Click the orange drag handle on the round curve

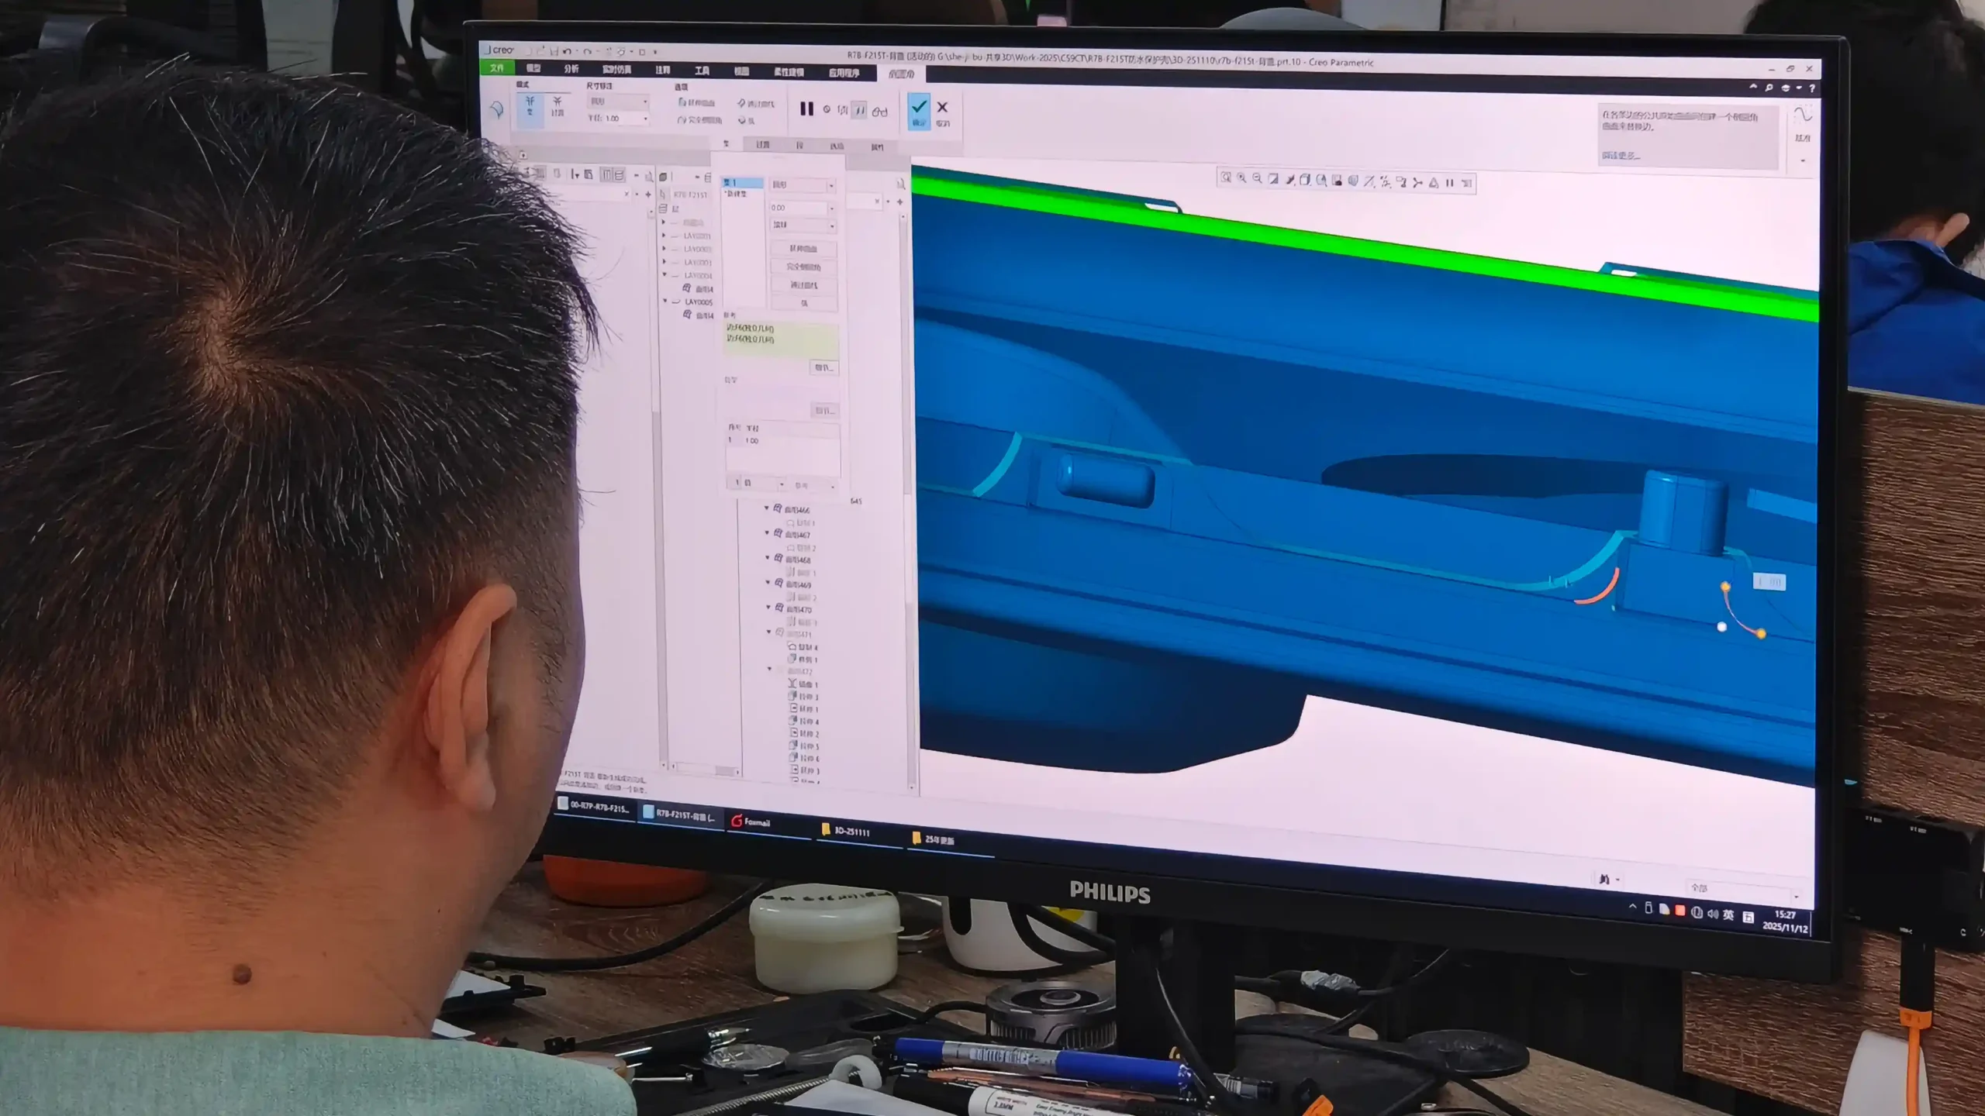1724,587
